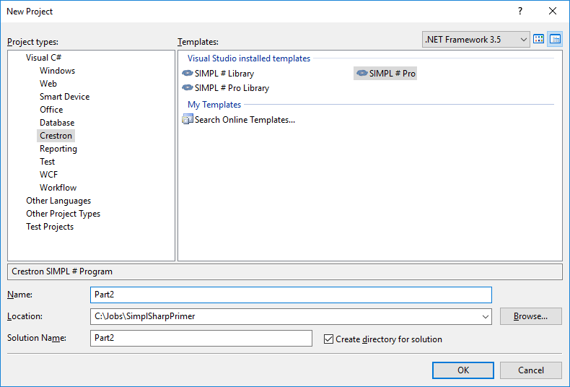The image size is (570, 387).
Task: Switch templates to small icons view
Action: [555, 39]
